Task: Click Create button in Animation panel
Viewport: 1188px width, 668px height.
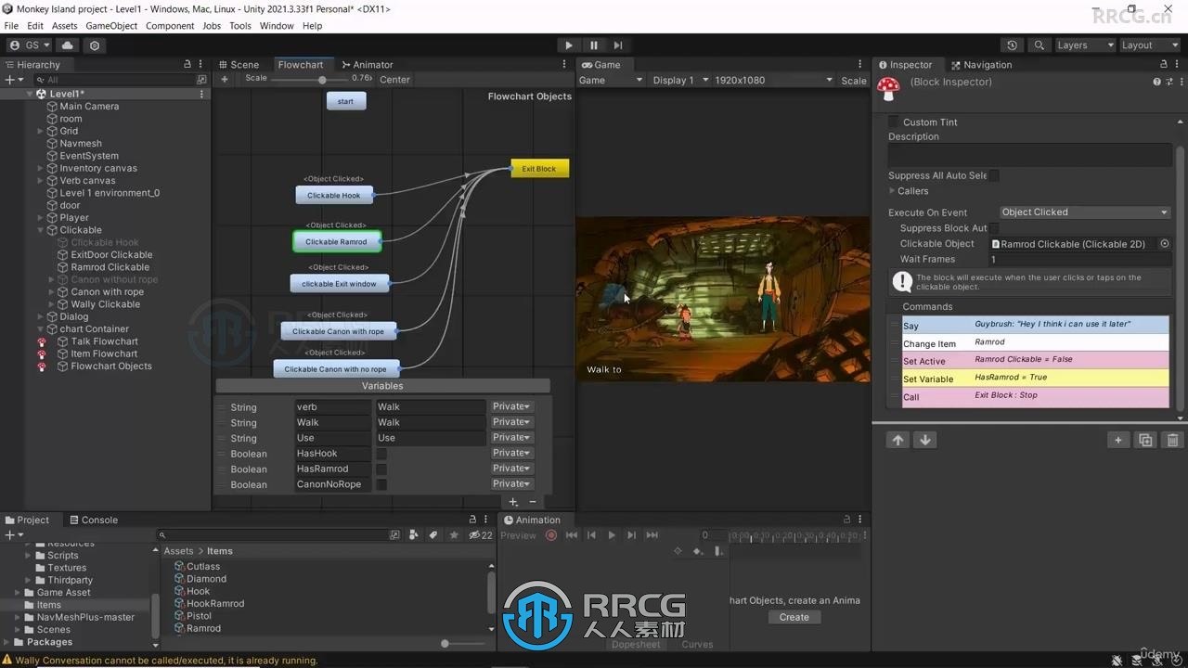Action: pyautogui.click(x=794, y=617)
